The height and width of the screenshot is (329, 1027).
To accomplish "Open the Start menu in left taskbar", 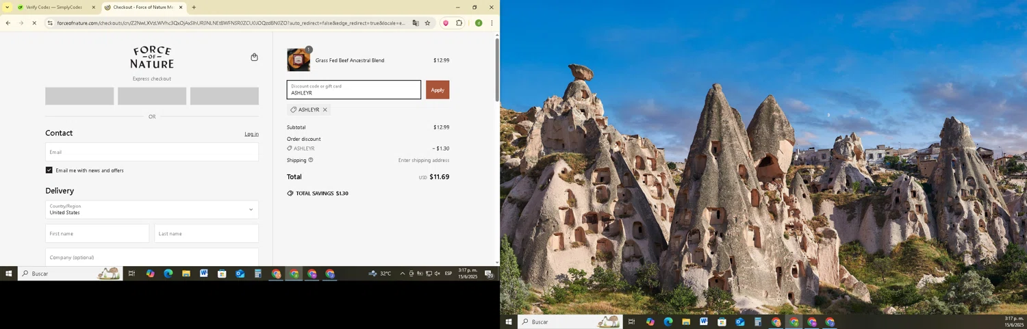I will [x=8, y=274].
